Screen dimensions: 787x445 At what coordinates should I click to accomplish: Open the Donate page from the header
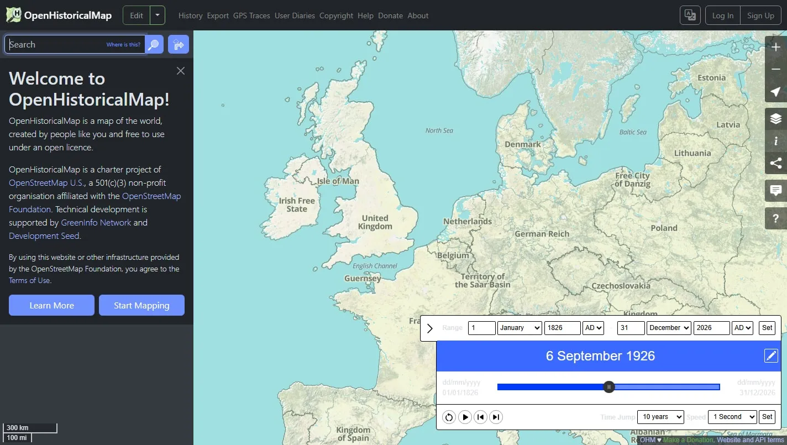click(390, 15)
